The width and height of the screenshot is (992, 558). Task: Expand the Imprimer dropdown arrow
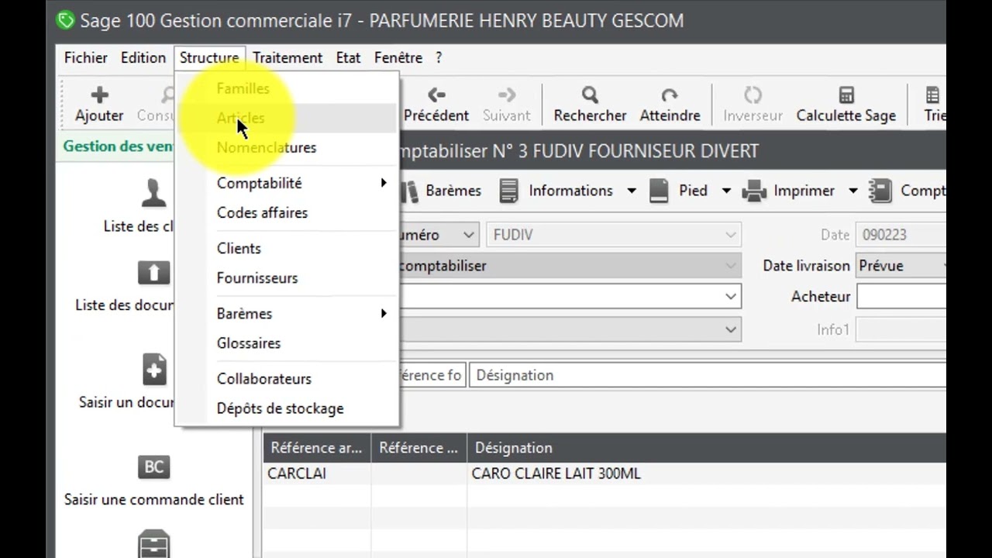(x=852, y=191)
